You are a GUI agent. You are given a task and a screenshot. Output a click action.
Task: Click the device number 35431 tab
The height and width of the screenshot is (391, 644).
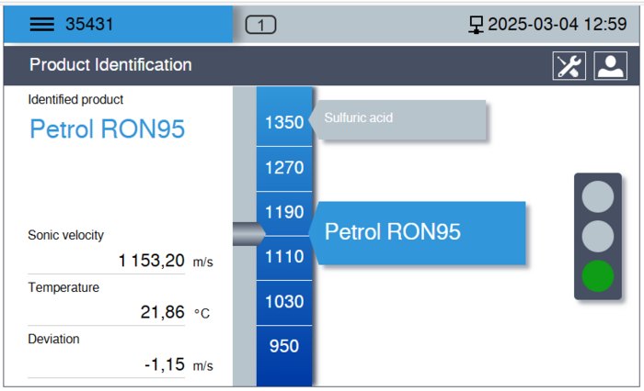(x=89, y=25)
